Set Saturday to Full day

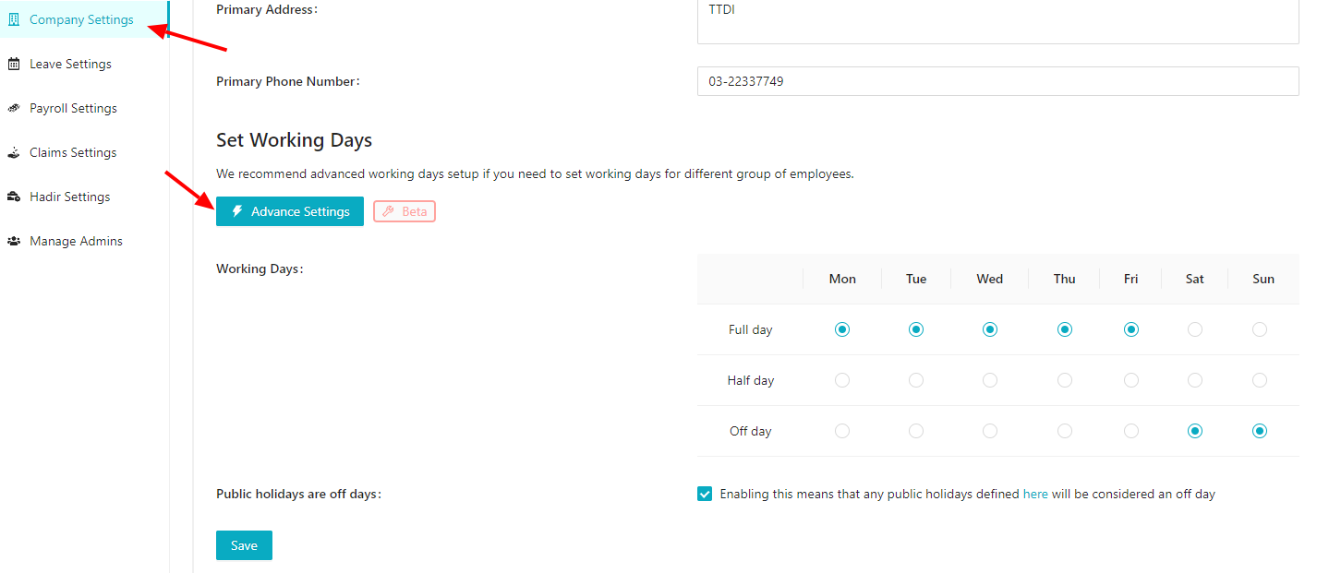click(x=1195, y=329)
